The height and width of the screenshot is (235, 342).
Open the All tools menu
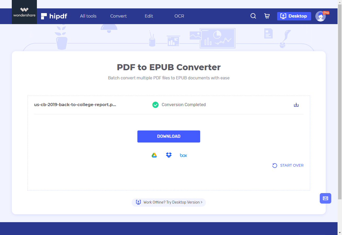pos(88,16)
